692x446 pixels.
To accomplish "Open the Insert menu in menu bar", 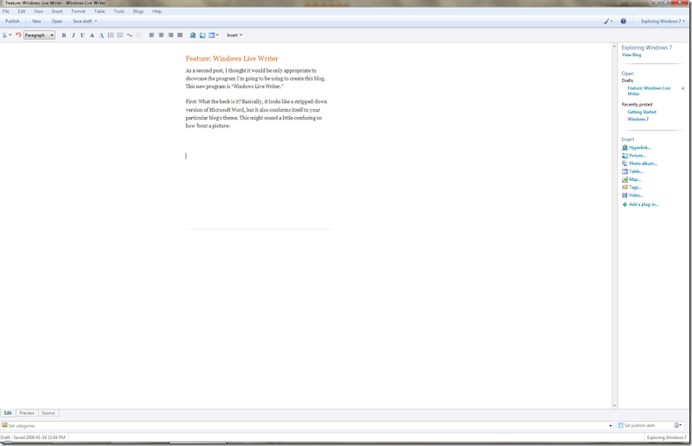I will [57, 11].
